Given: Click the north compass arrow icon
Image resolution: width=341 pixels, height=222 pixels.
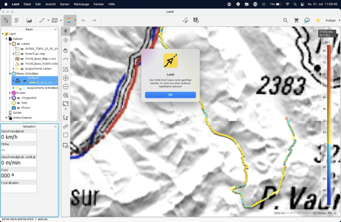Looking at the screenshot, I should click(66, 31).
